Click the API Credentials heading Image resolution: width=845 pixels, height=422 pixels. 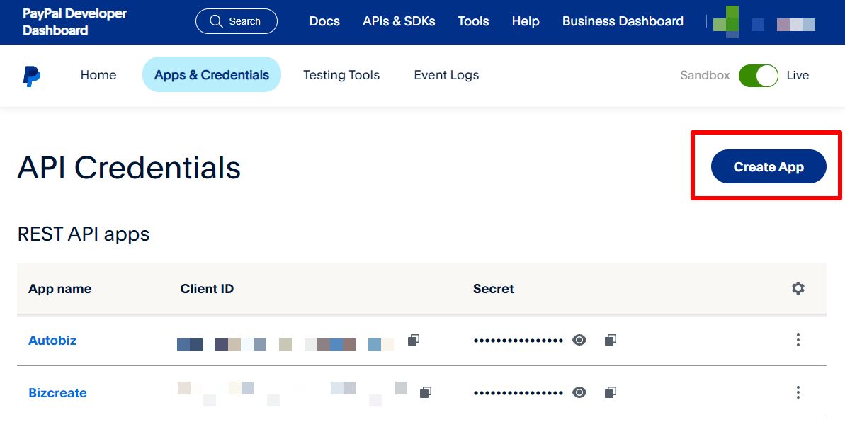click(130, 168)
